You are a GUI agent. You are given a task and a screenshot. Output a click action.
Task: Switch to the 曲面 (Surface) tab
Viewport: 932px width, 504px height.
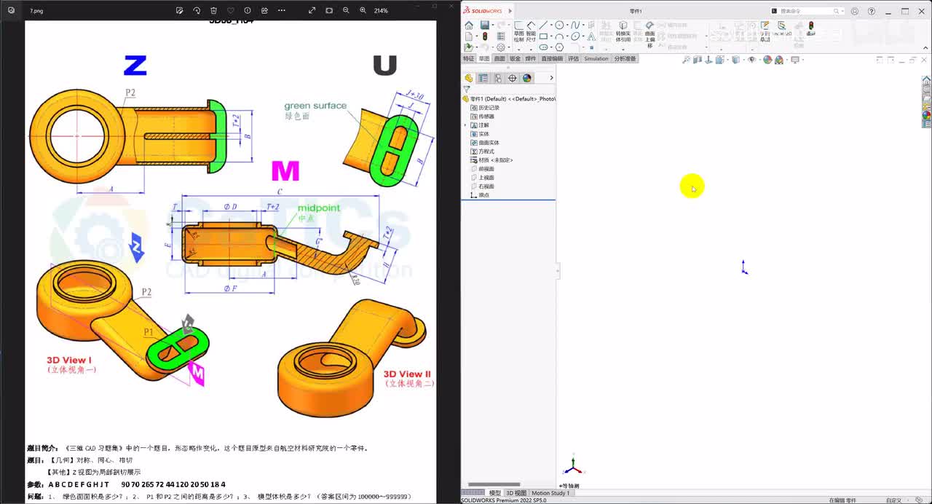499,59
